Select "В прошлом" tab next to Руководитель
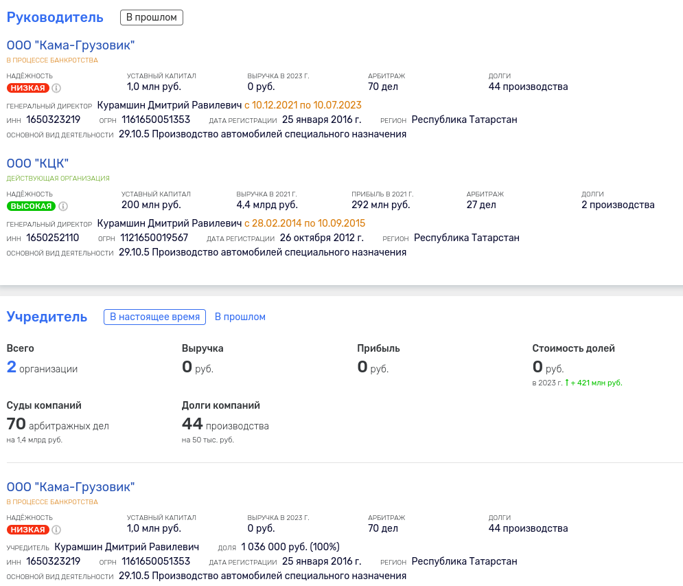The height and width of the screenshot is (586, 683). pos(152,17)
